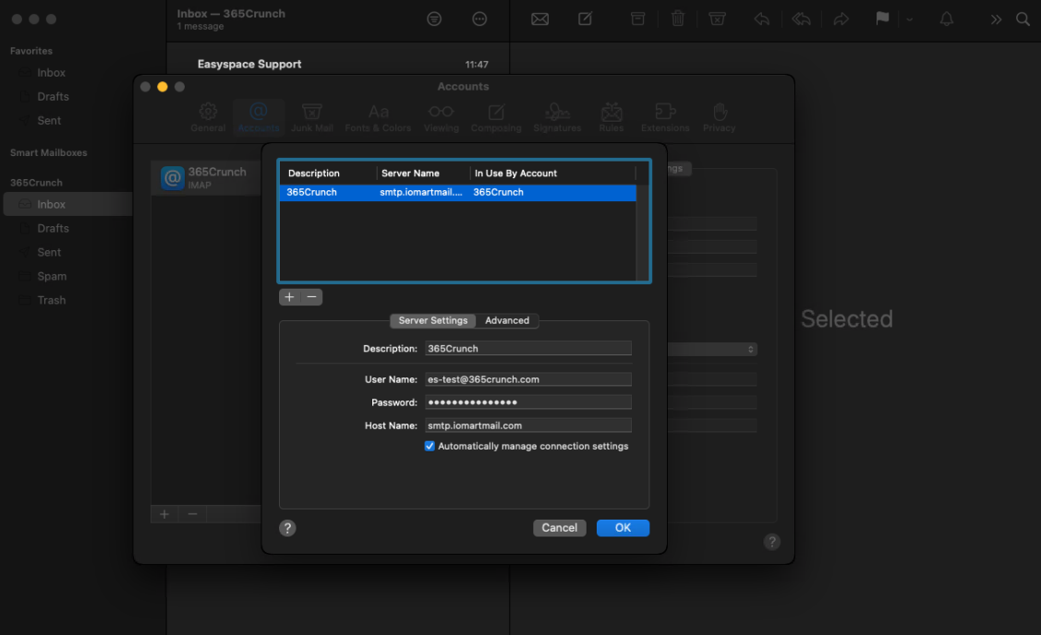This screenshot has width=1041, height=635.
Task: Select the 365Crunch row in the server list
Action: click(457, 192)
